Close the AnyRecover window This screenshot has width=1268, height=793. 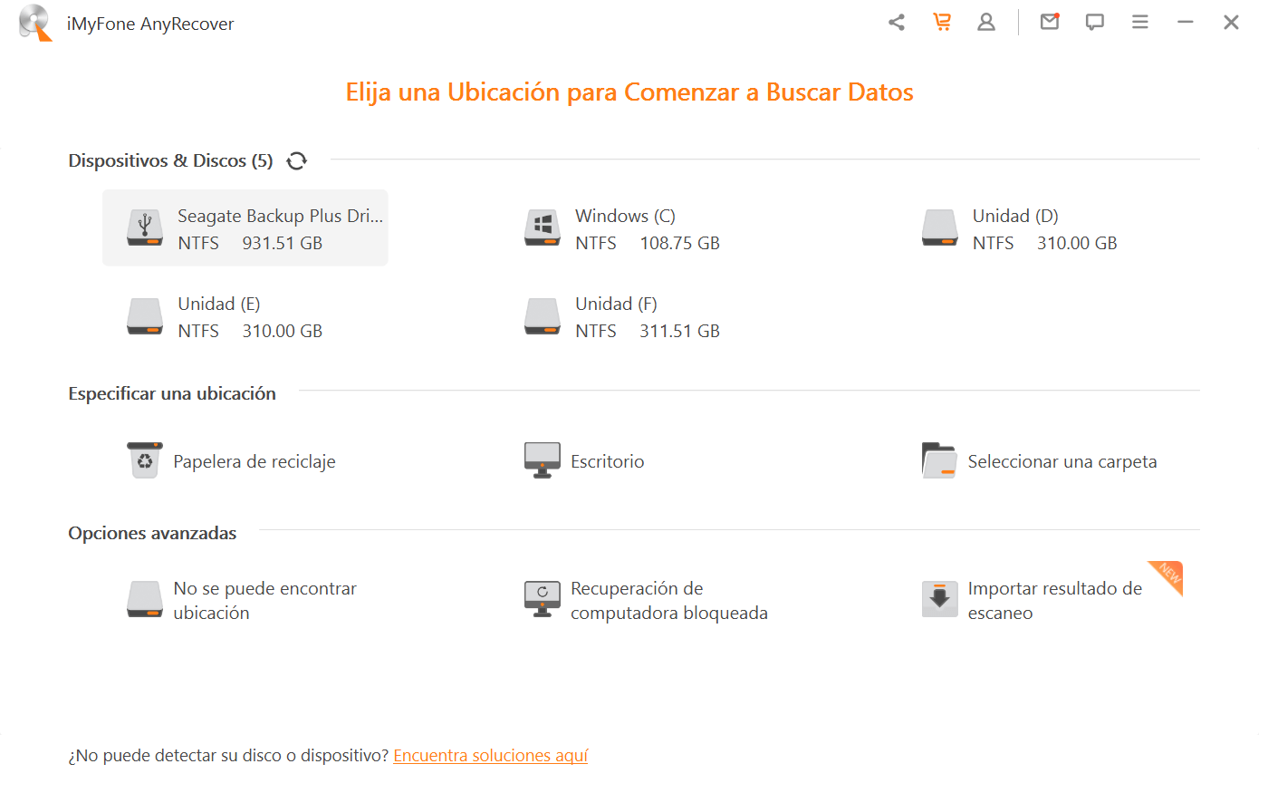coord(1231,22)
